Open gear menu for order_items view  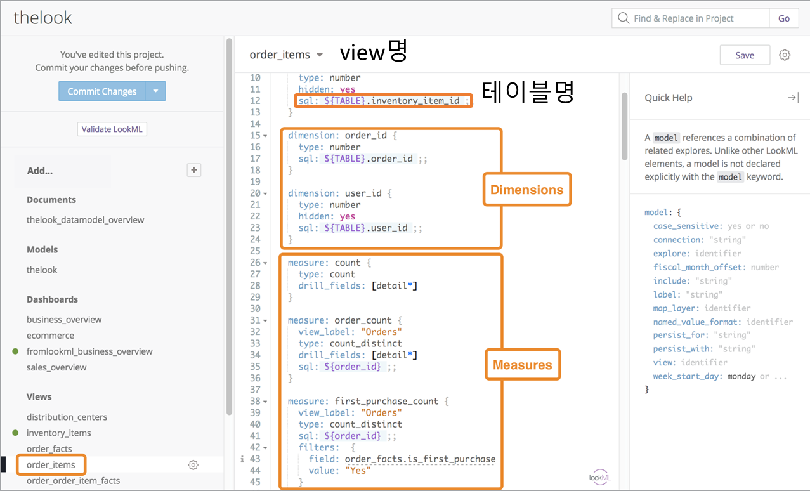pyautogui.click(x=193, y=465)
